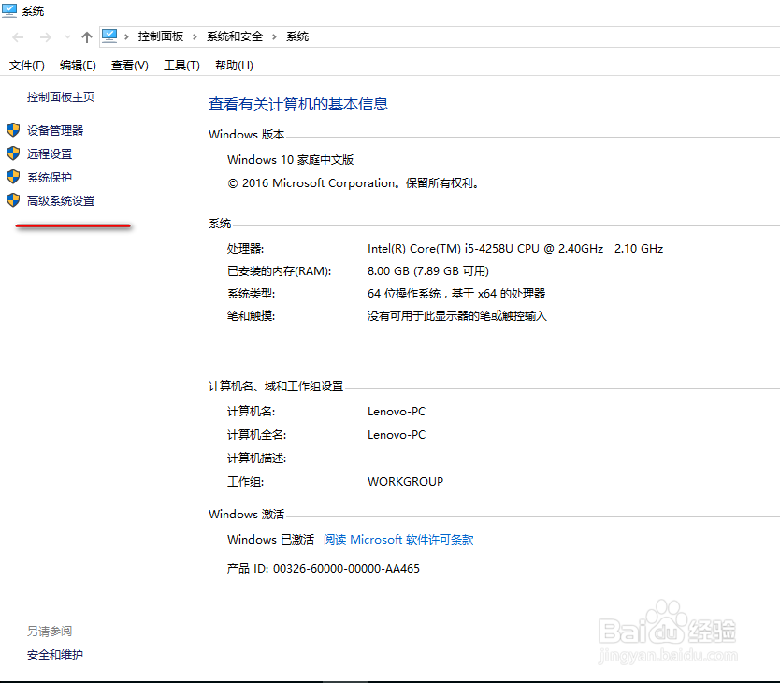
Task: Click shield icon beside 系统保护
Action: point(13,177)
